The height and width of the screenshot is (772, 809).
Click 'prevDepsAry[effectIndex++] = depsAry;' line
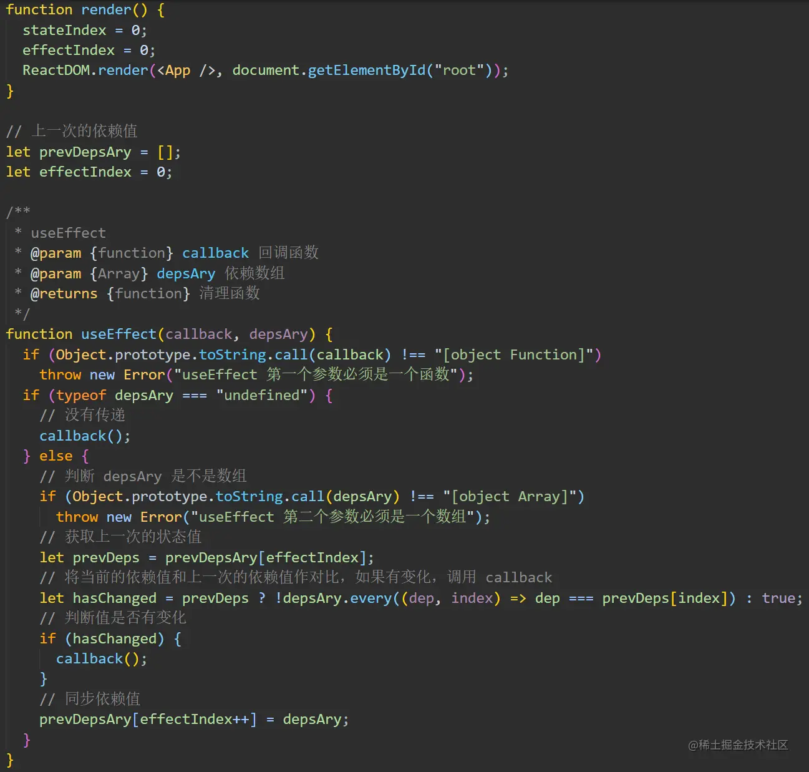[194, 720]
